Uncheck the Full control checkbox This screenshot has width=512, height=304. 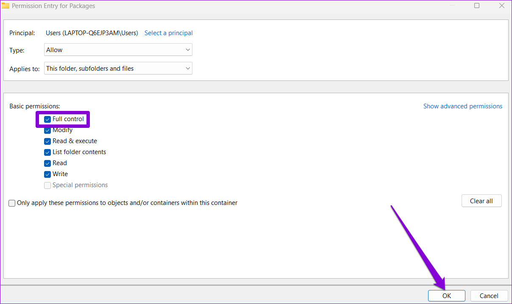click(x=47, y=119)
